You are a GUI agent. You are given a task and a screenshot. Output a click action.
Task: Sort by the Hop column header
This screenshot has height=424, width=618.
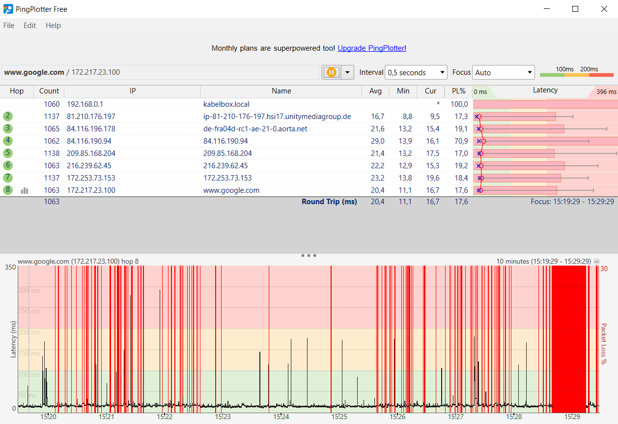17,91
